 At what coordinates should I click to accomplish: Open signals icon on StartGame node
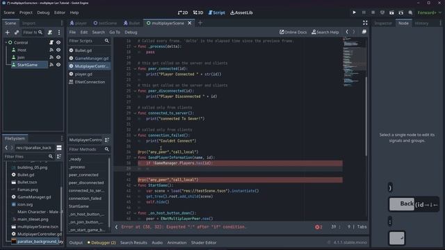(51, 65)
